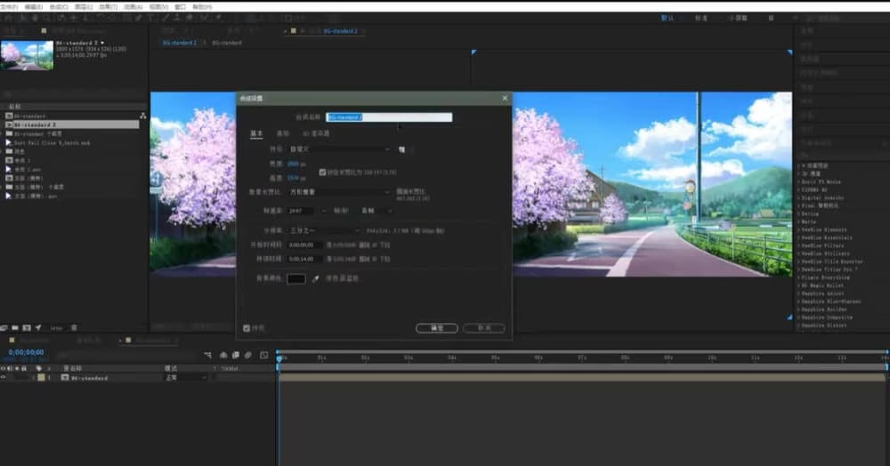Select the Hand tool in toolbar
The height and width of the screenshot is (466, 890).
[36, 18]
